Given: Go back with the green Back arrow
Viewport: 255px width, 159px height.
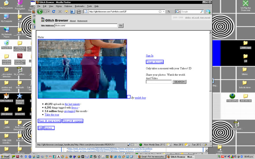Looking at the screenshot, I should point(40,11).
